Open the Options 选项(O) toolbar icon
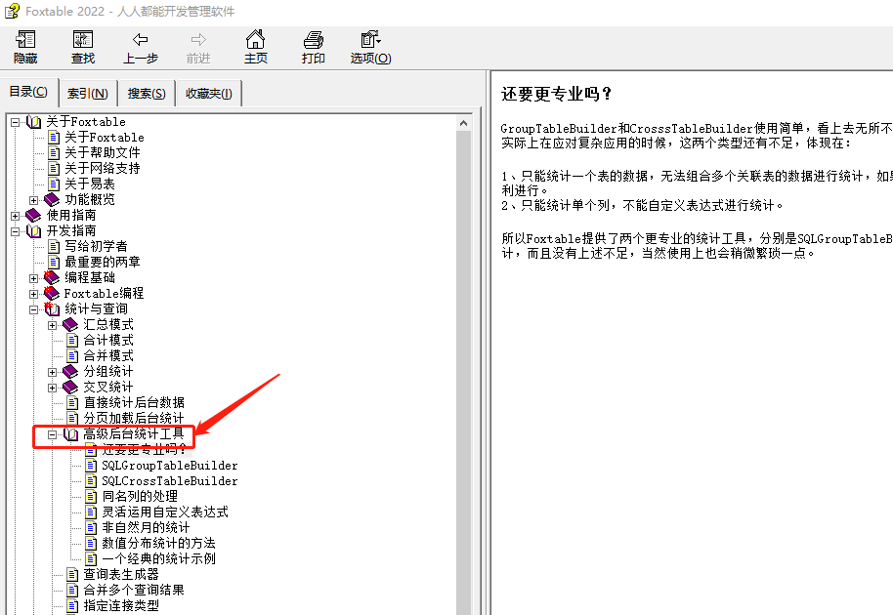The image size is (893, 615). (370, 39)
